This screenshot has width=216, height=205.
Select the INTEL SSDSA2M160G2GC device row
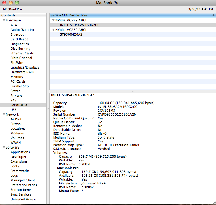point(133,25)
